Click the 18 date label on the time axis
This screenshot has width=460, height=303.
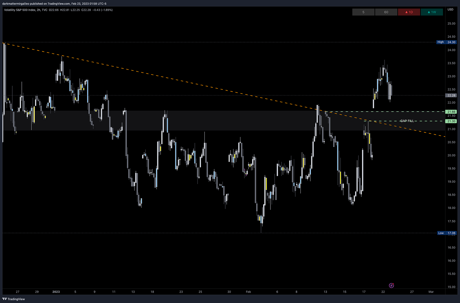(x=152, y=292)
